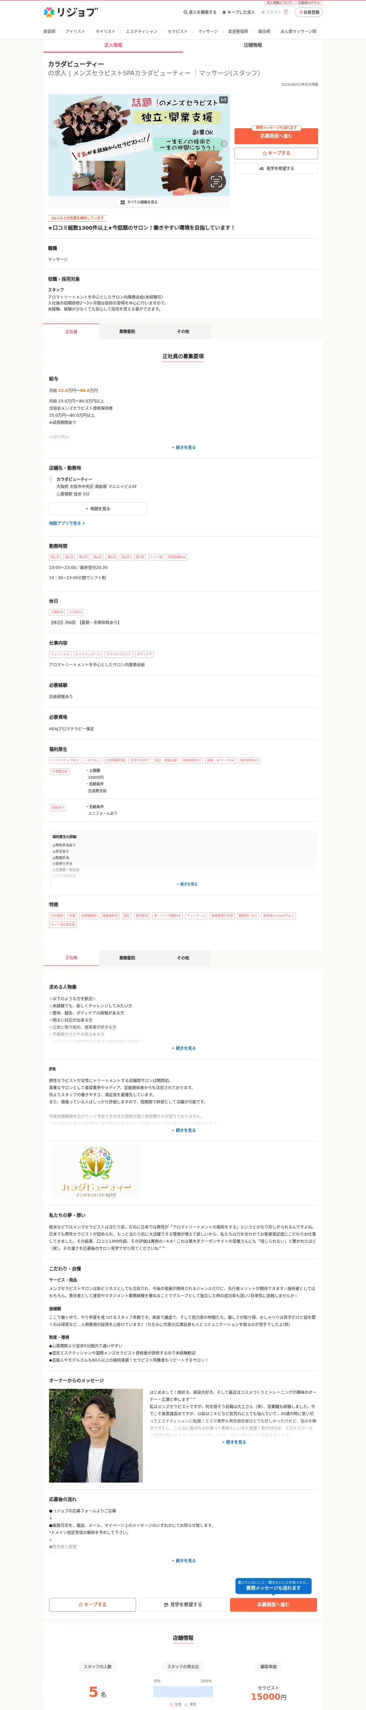The width and height of the screenshot is (366, 1710).
Task: Expand owner message with 続きを見る
Action: 233,1442
